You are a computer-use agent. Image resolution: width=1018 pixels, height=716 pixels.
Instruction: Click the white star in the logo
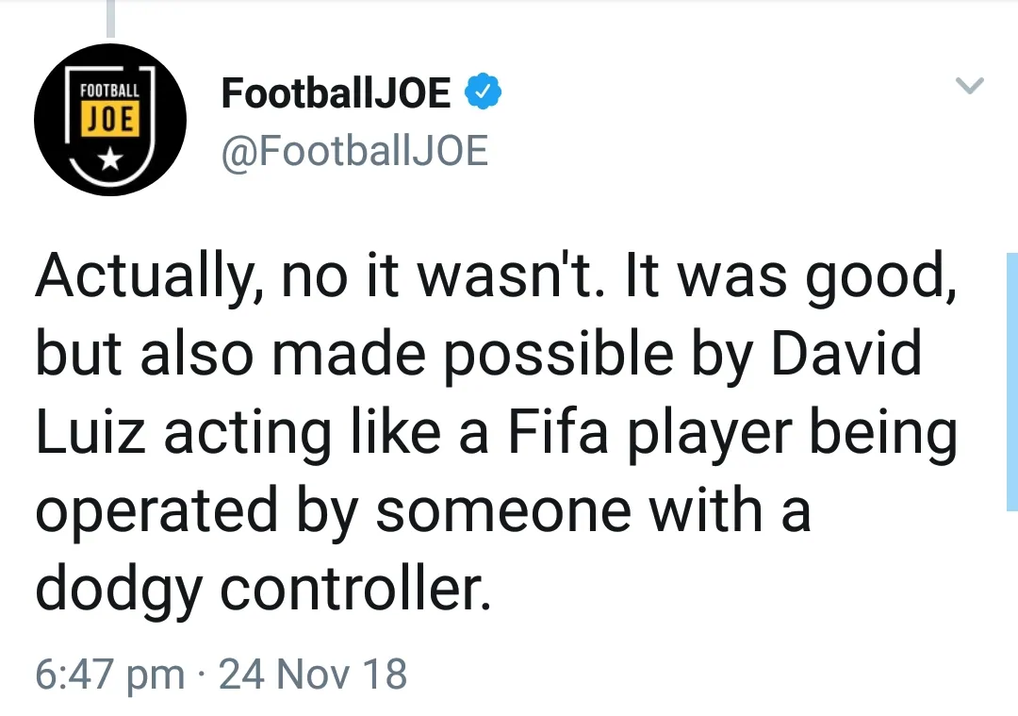110,159
